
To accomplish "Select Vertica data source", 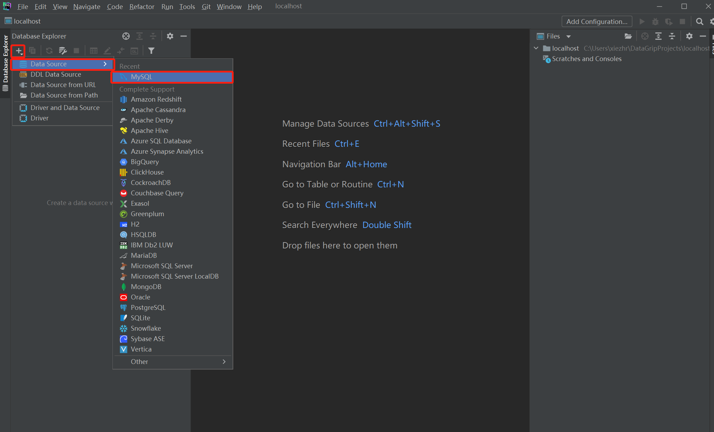I will click(x=173, y=349).
